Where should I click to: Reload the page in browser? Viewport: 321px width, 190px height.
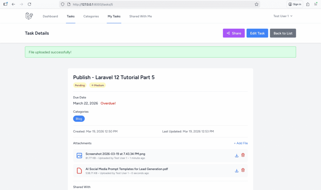pos(29,4)
